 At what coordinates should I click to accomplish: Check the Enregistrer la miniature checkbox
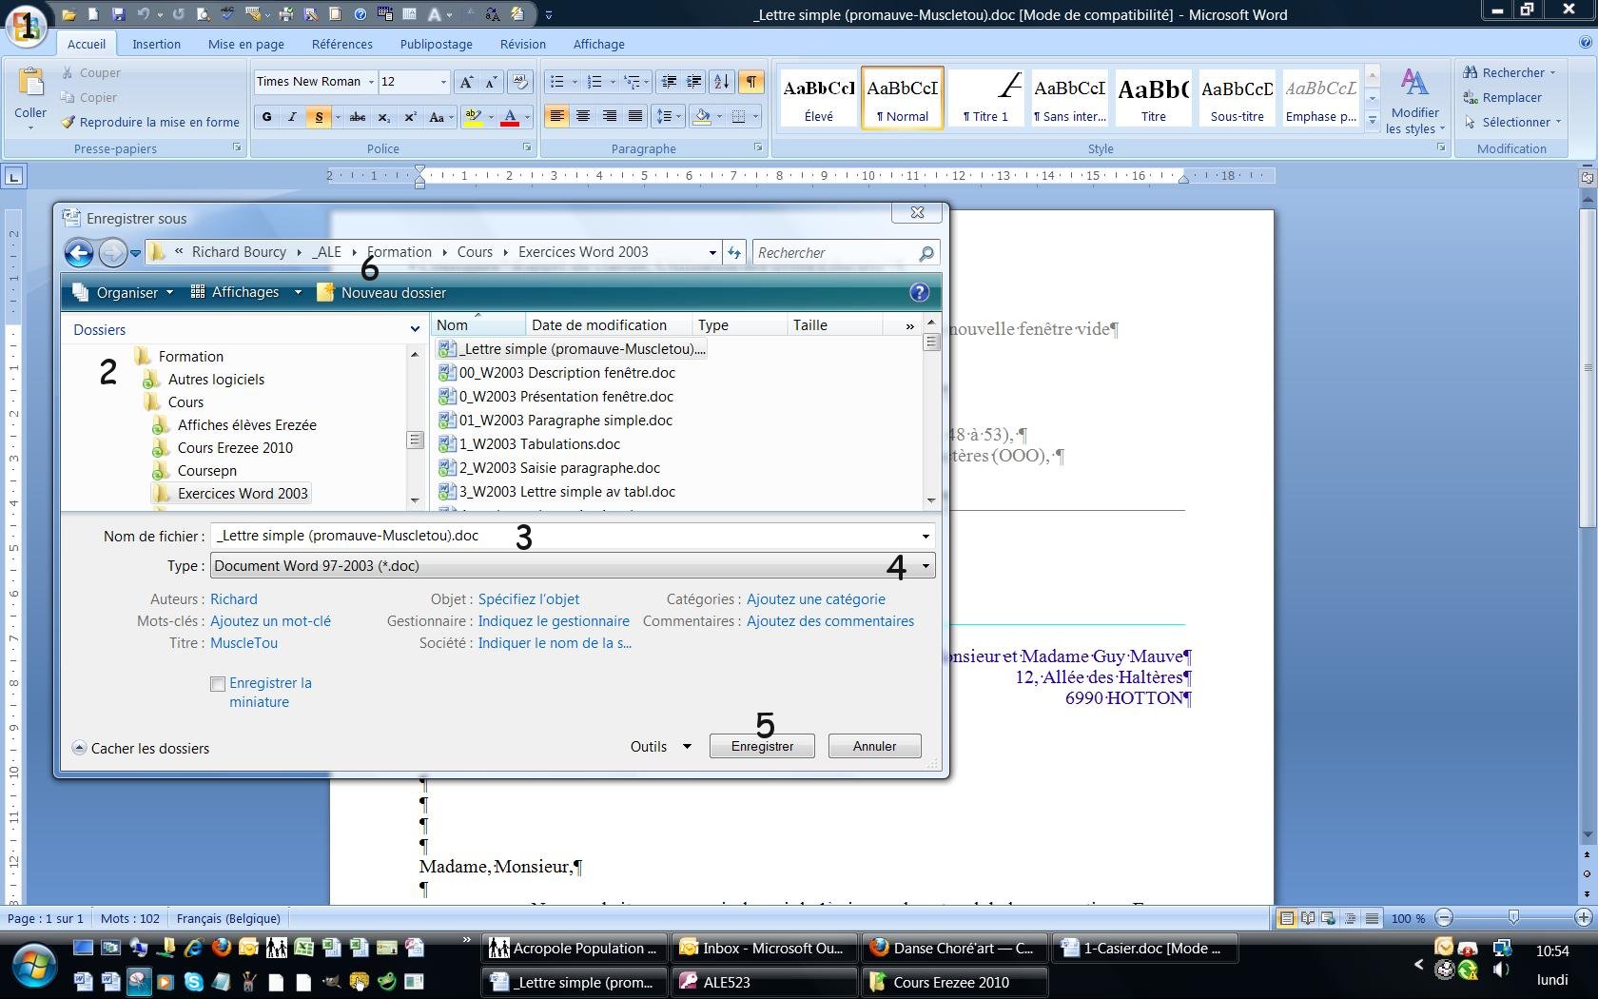click(x=218, y=683)
